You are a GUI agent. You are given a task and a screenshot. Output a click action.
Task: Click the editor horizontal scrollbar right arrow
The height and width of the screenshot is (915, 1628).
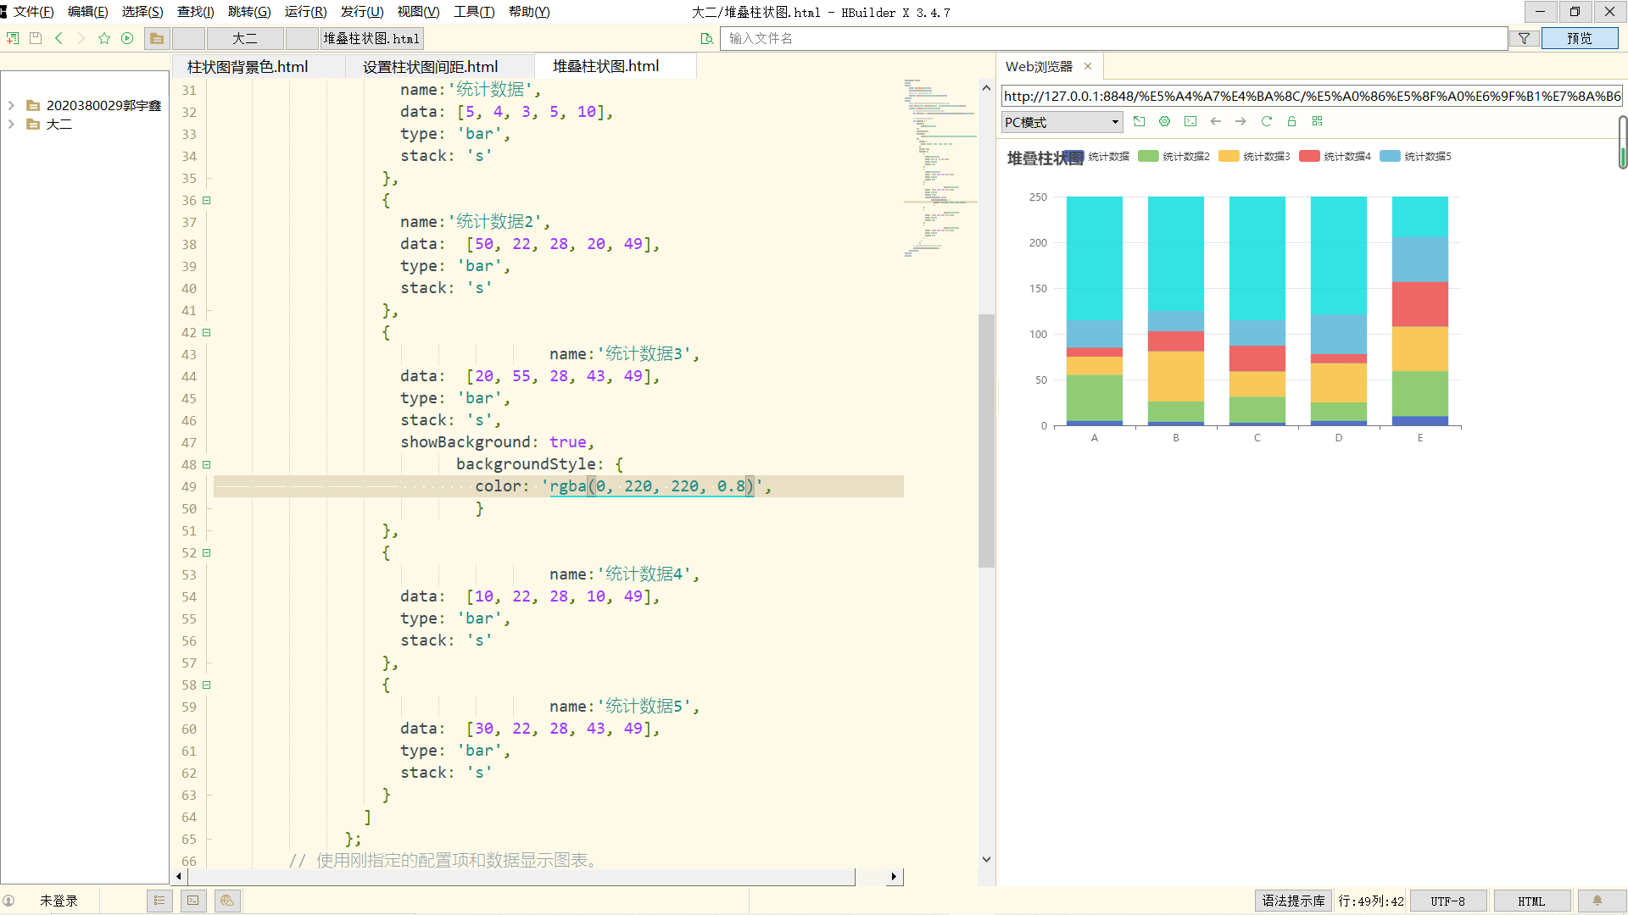click(894, 877)
